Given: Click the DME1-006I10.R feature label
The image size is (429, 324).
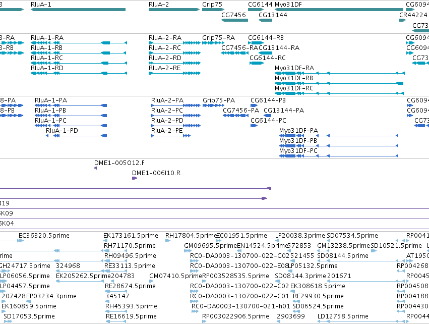Looking at the screenshot, I should coord(156,173).
